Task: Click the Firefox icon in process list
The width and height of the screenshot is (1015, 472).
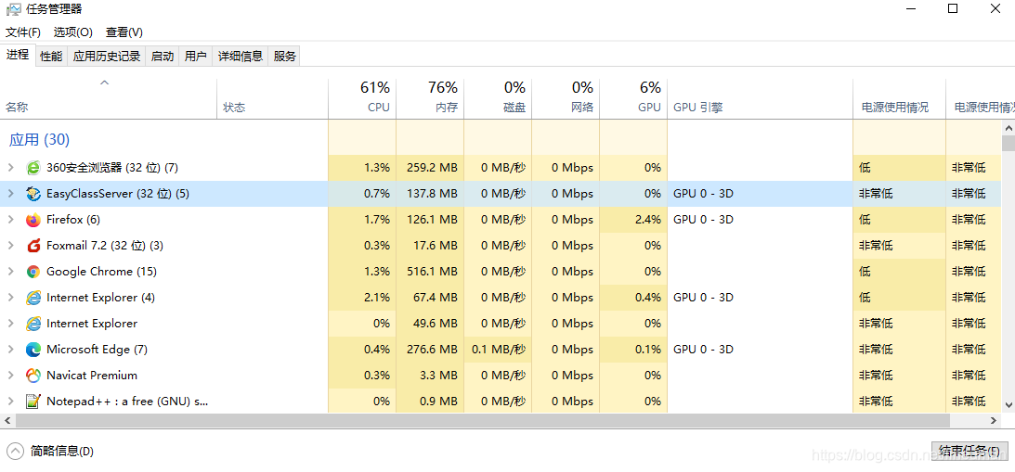Action: [x=33, y=220]
